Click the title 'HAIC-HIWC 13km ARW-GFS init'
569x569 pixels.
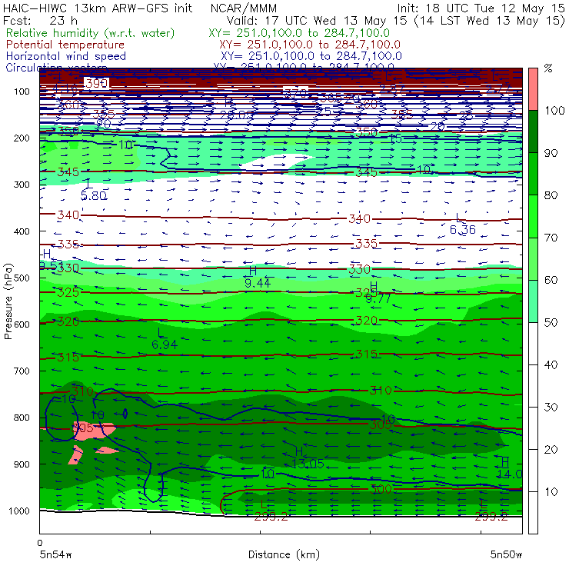tap(97, 8)
